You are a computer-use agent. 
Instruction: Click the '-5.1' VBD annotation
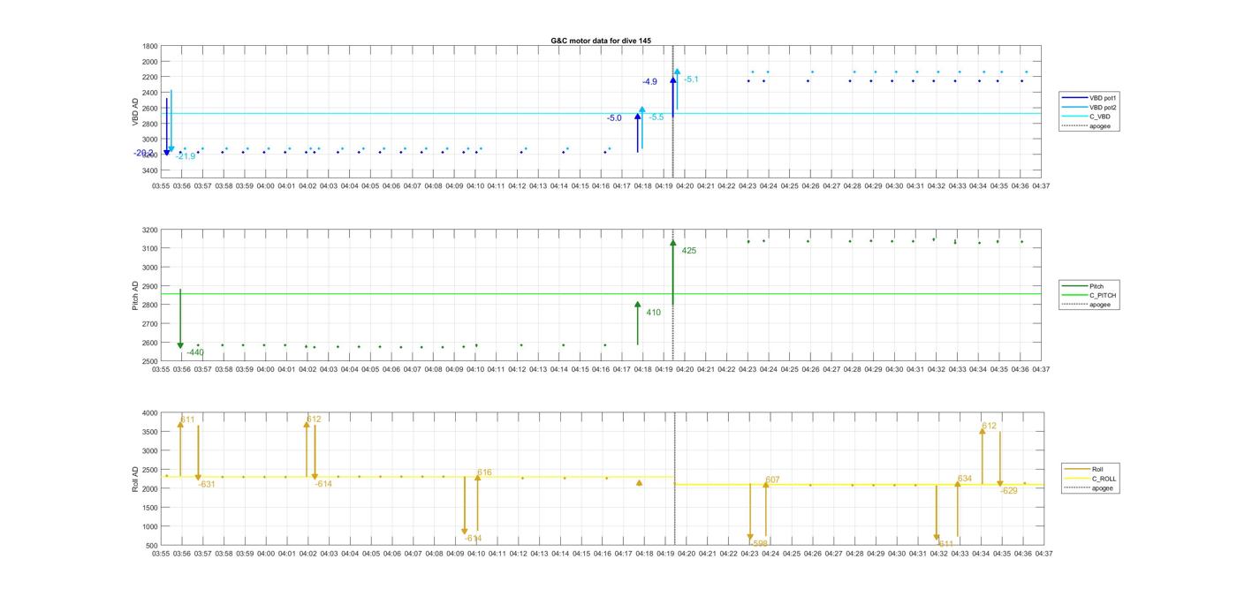tap(691, 79)
